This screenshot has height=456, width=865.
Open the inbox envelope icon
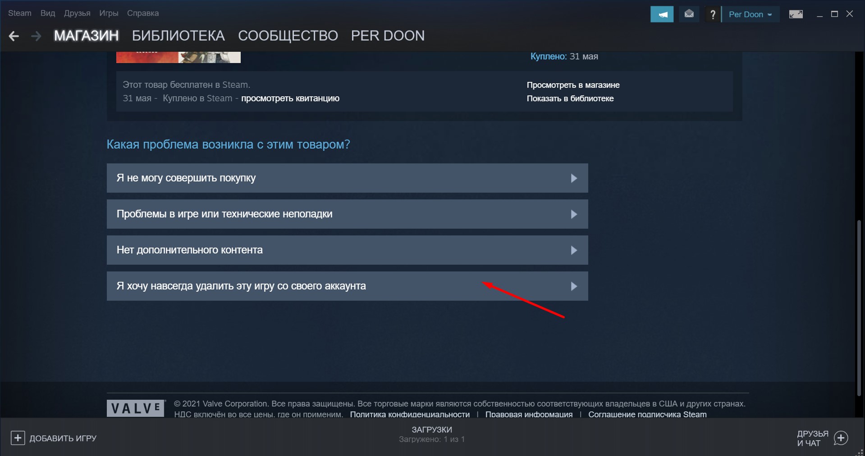[689, 14]
